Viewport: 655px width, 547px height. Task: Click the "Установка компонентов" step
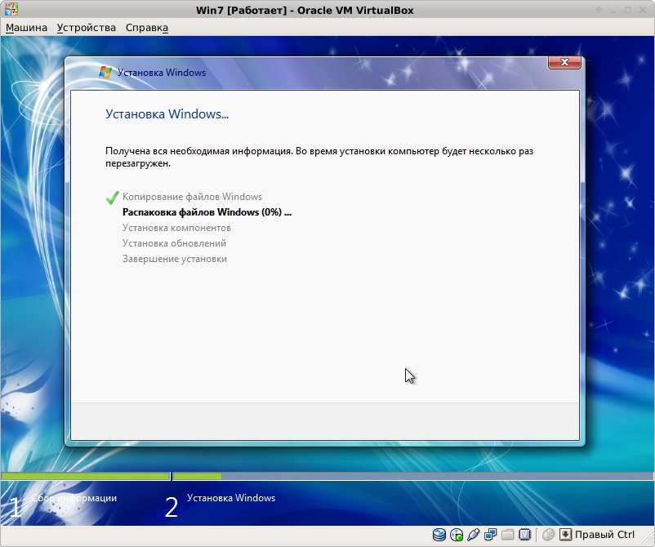coord(176,228)
